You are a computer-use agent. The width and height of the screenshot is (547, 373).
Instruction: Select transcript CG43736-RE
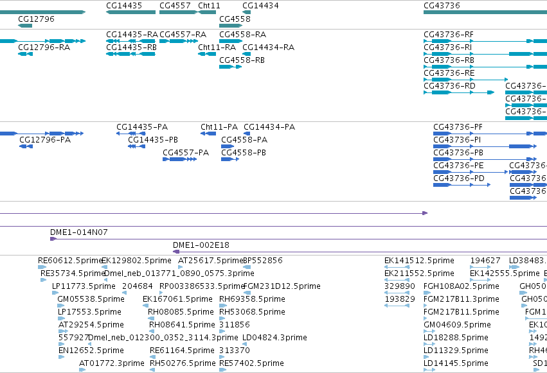449,73
